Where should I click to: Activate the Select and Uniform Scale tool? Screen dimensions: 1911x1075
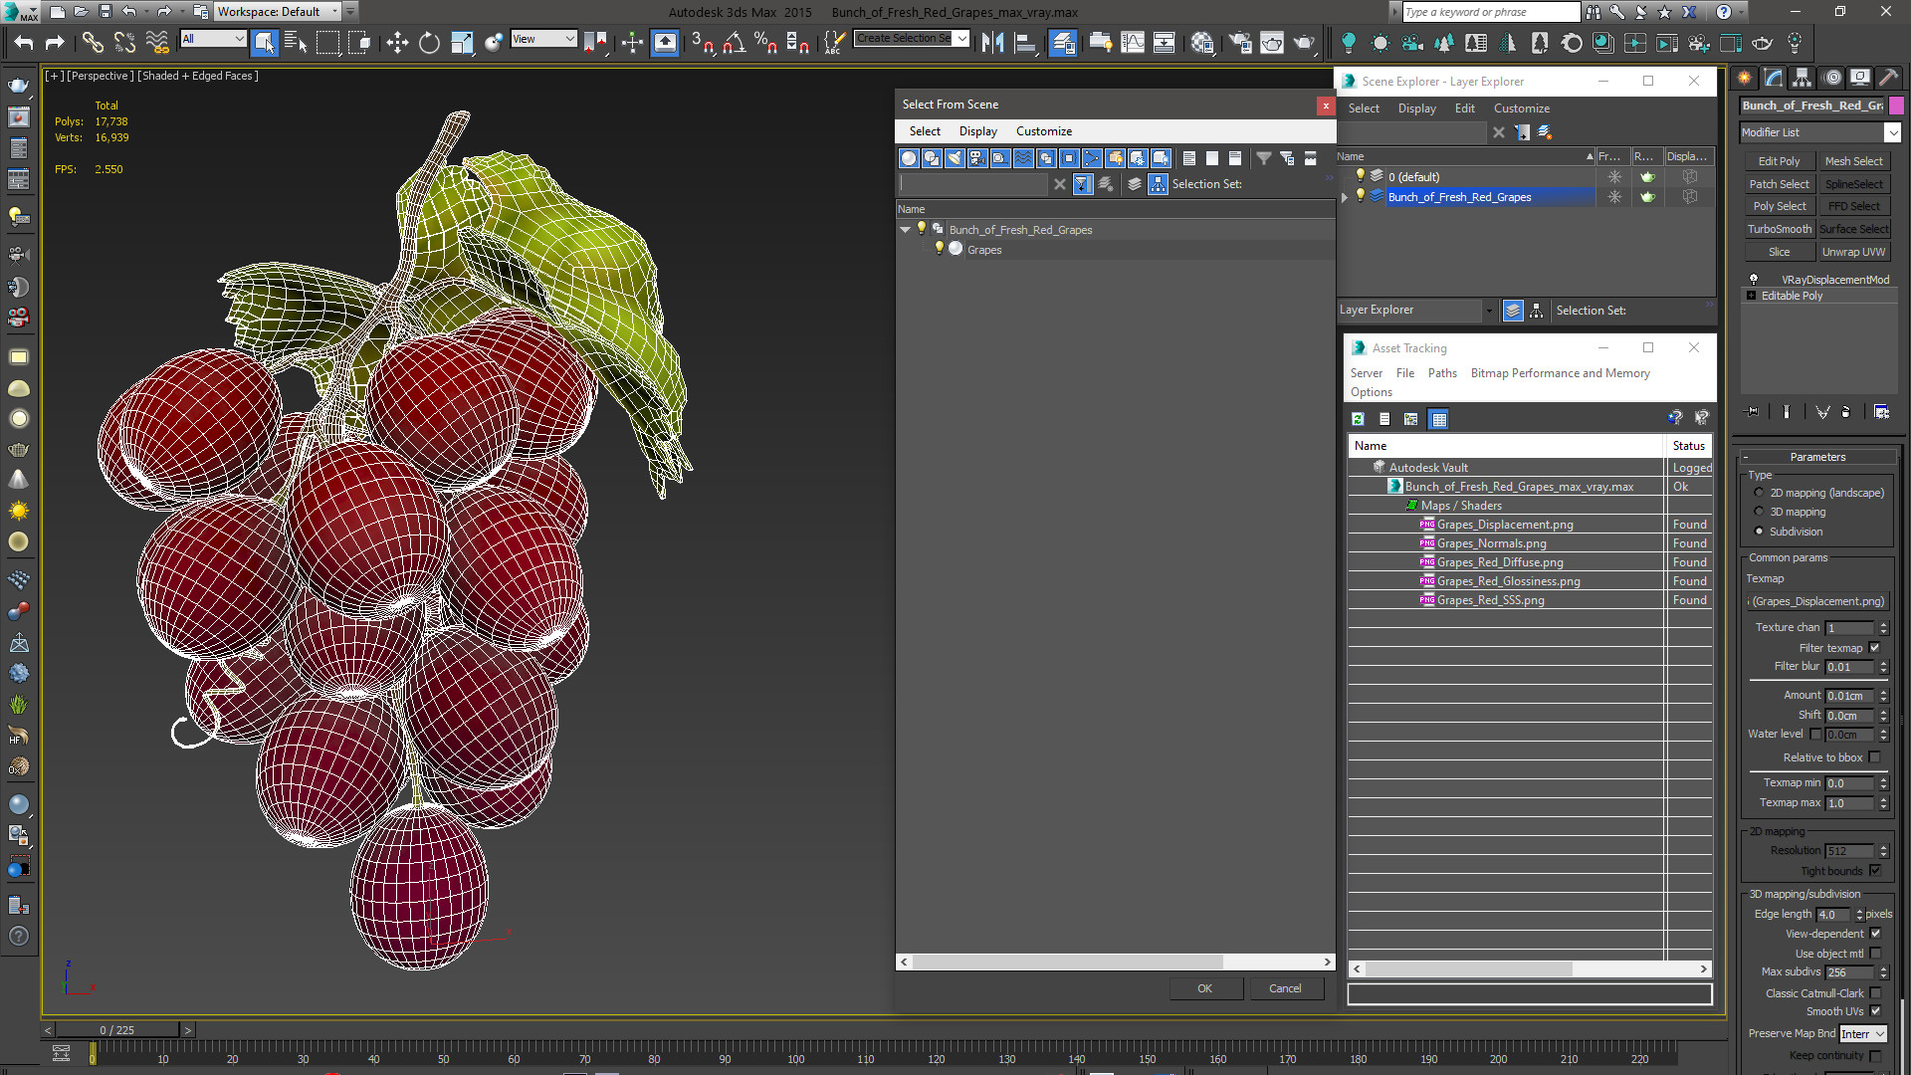tap(462, 43)
